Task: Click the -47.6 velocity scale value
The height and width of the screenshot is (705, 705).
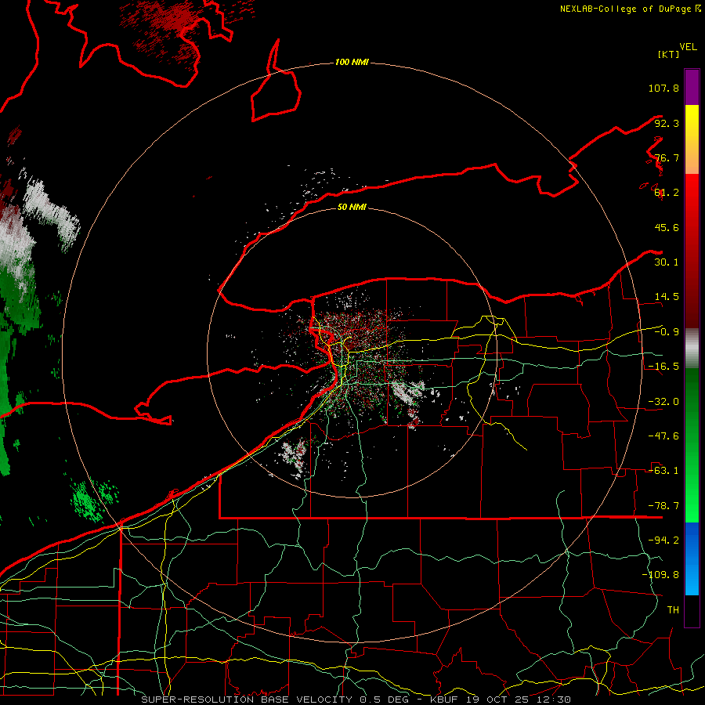Action: coord(663,436)
